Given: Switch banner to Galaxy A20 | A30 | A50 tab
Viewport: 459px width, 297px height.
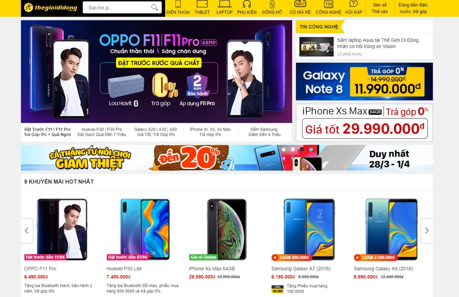Looking at the screenshot, I should tap(156, 132).
